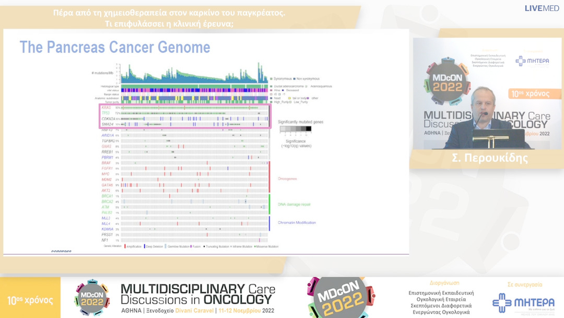Click the MDcON 2022 gear logo beside the bottom 10ος χρόνος badge
The image size is (564, 318).
pyautogui.click(x=92, y=297)
